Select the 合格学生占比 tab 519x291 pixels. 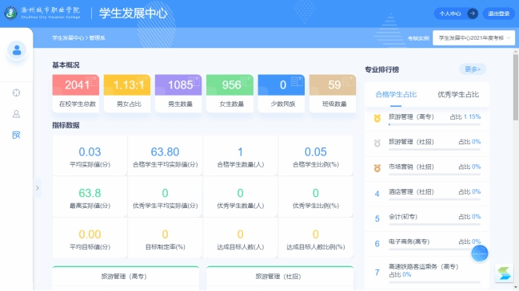[396, 95]
